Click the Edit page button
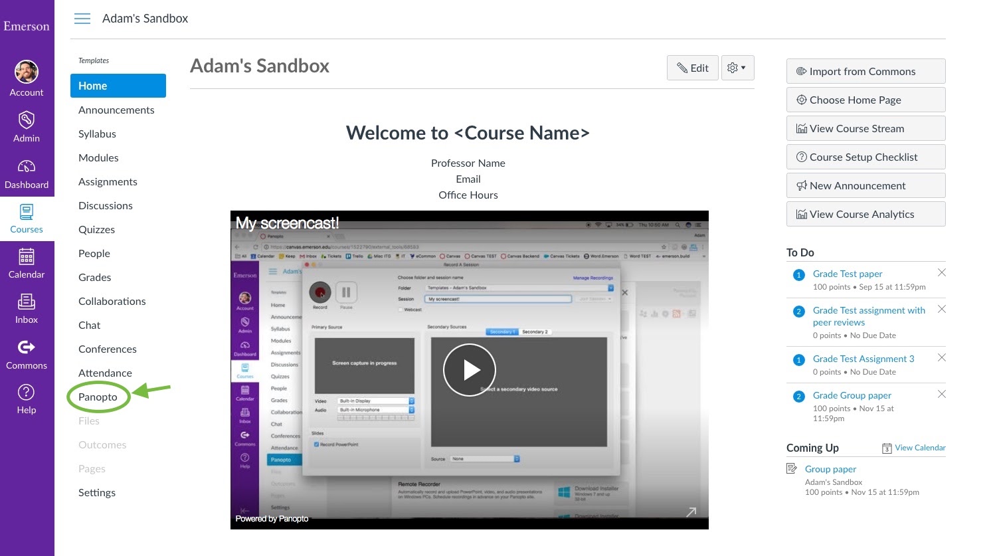999x556 pixels. tap(693, 68)
